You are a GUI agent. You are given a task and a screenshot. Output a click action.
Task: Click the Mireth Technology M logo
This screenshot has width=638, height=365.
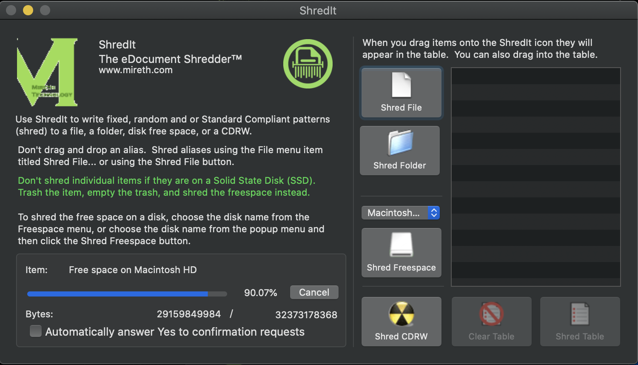pyautogui.click(x=47, y=72)
